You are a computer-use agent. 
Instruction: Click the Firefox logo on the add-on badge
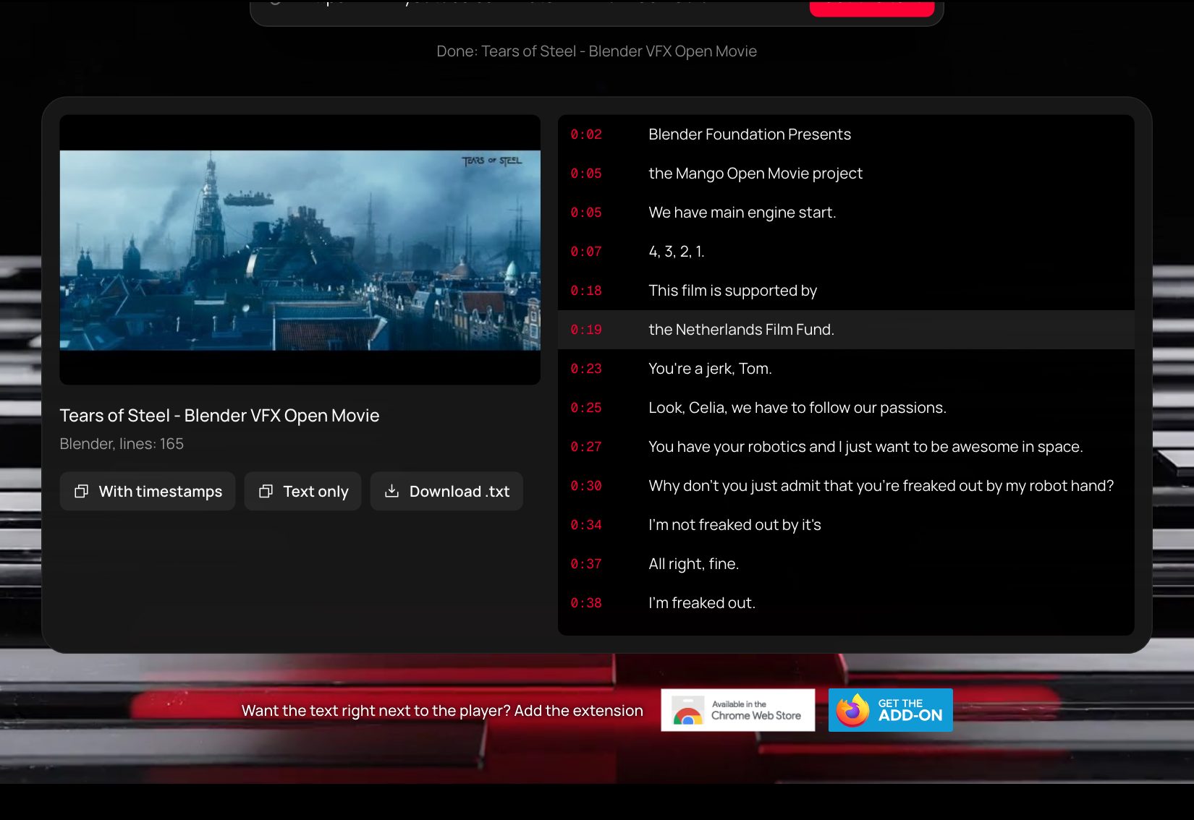pyautogui.click(x=852, y=710)
